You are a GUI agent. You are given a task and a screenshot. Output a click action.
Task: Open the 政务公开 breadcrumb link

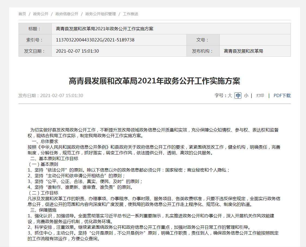click(x=41, y=14)
